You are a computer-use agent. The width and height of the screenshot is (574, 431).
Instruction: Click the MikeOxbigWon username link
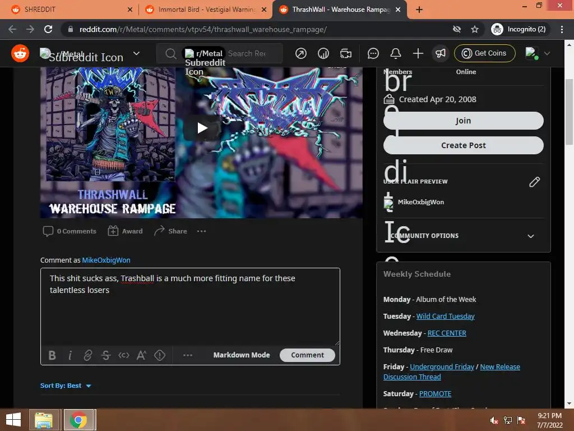coord(106,260)
